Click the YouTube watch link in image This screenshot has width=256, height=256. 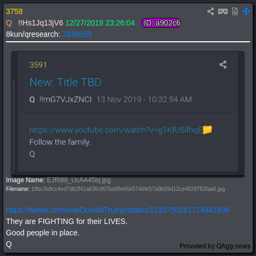pyautogui.click(x=116, y=130)
